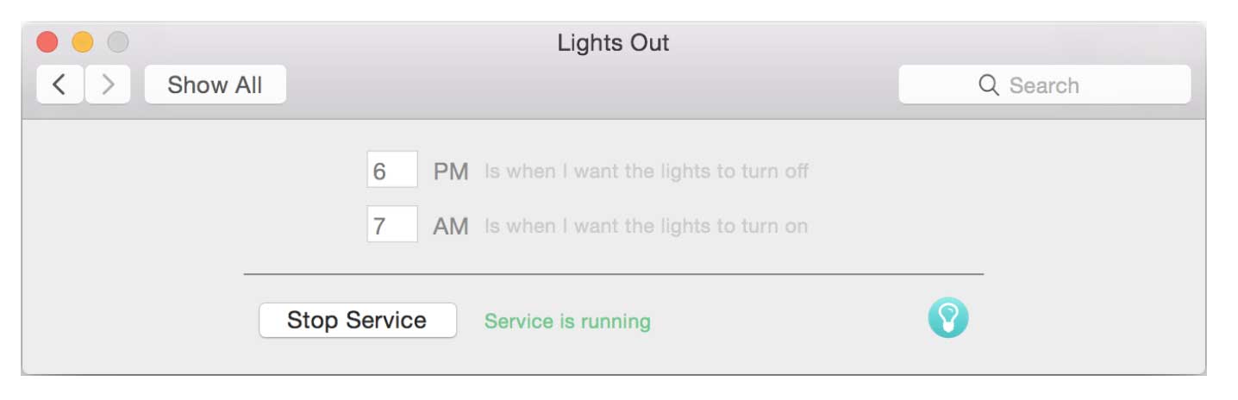Viewport: 1238px width, 400px height.
Task: Click the teal lightbulb icon
Action: click(x=947, y=317)
